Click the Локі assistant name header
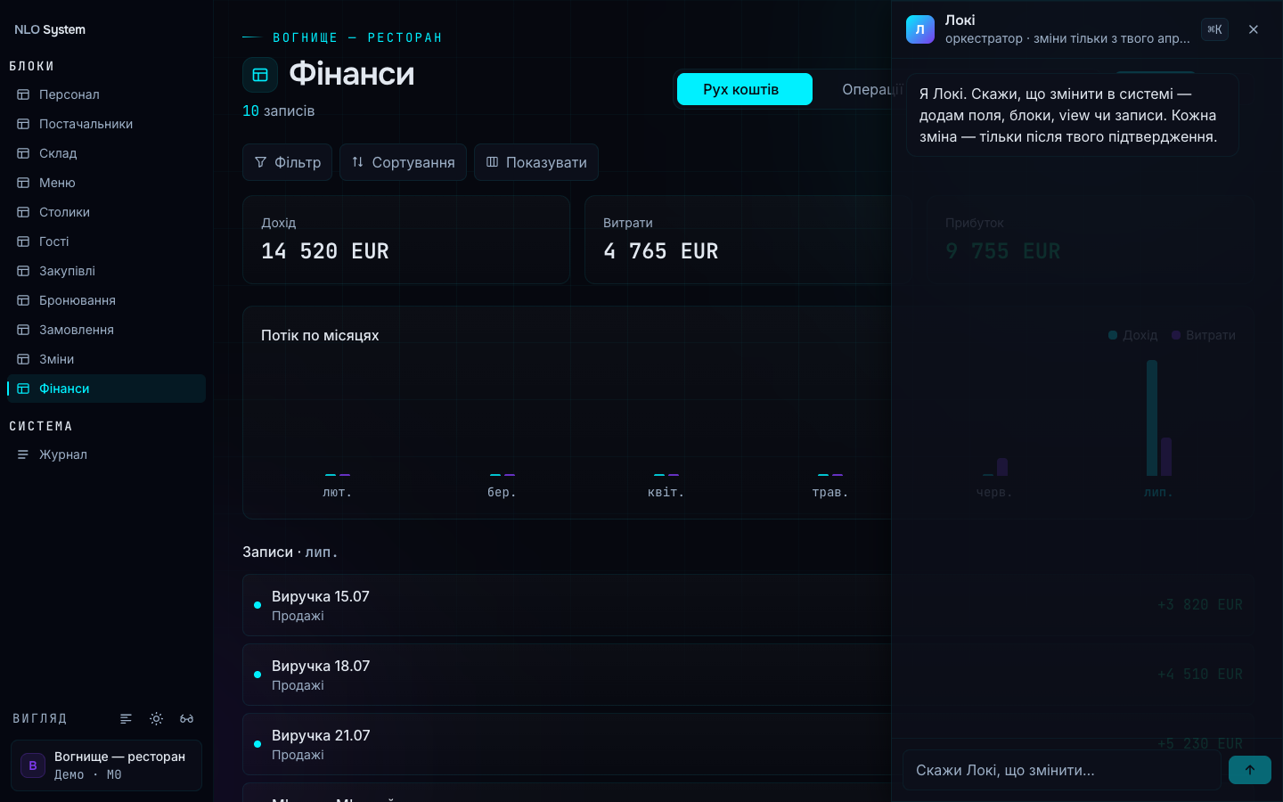Screen dimensions: 1283x802 [x=960, y=20]
